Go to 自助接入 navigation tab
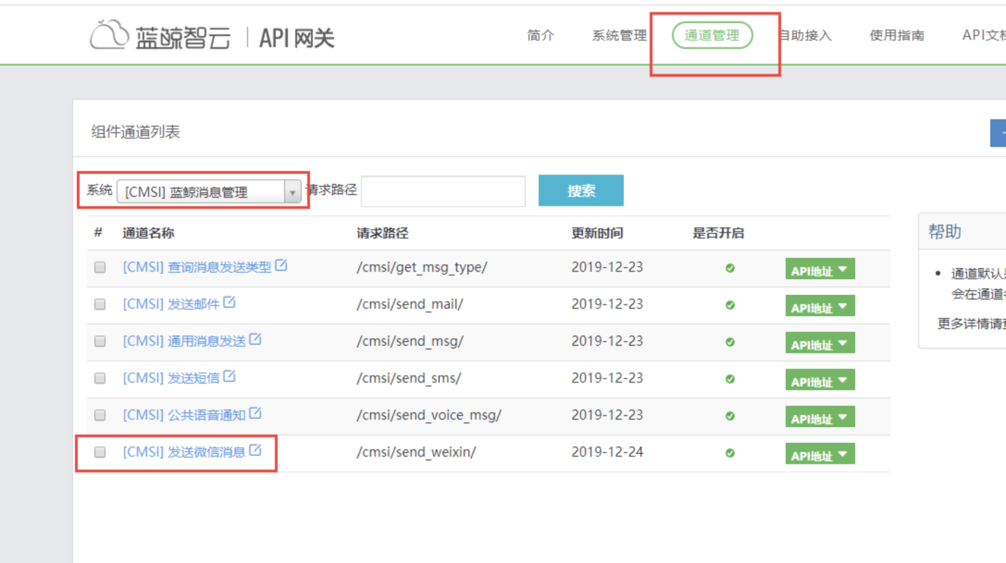 pos(806,35)
